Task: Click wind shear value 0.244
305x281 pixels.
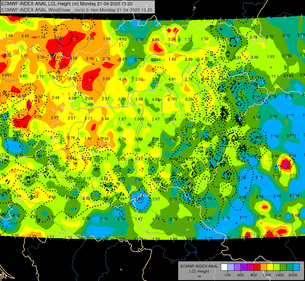Action: (156, 59)
